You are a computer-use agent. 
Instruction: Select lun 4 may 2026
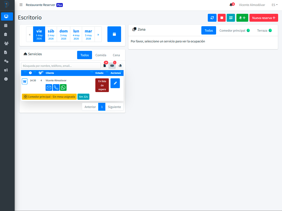[x=76, y=35]
